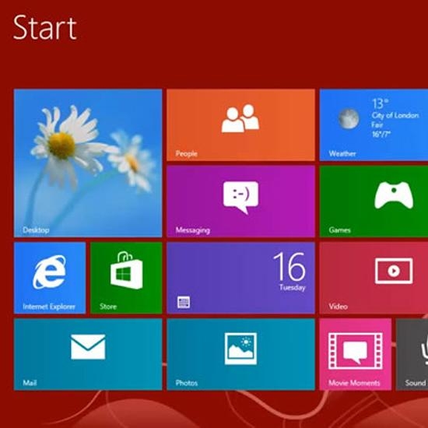The height and width of the screenshot is (428, 428).
Task: Open the Desktop tile with daisies
Action: click(x=88, y=163)
